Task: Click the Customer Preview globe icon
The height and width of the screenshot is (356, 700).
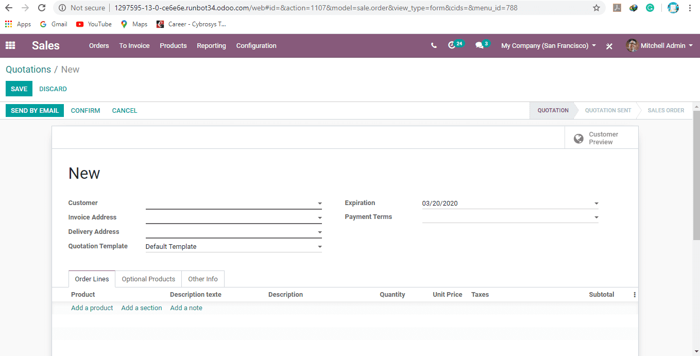Action: (578, 138)
